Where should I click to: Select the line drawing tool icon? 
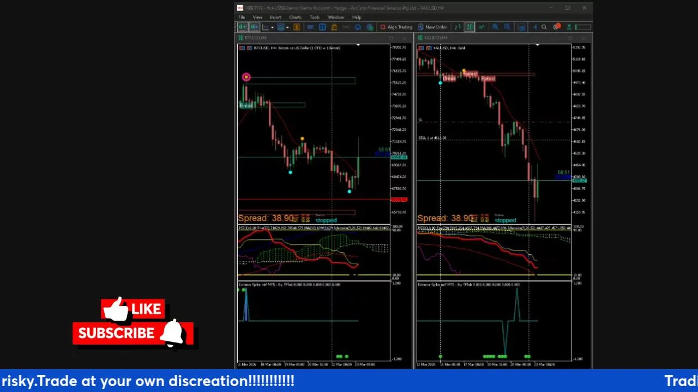tap(266, 27)
